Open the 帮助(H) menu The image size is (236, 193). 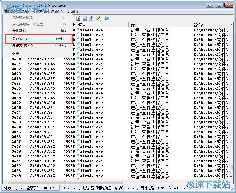pyautogui.click(x=72, y=11)
